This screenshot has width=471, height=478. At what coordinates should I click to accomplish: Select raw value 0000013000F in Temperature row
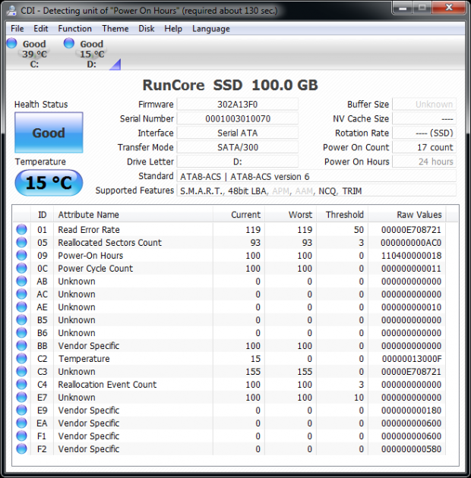412,359
